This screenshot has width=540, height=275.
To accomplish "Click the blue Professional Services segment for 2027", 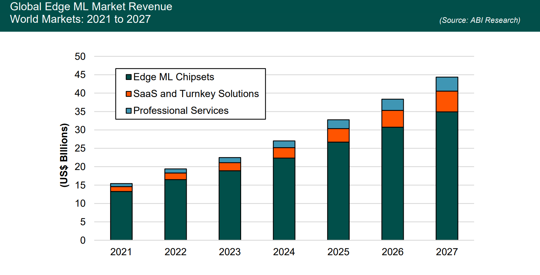I will (x=447, y=84).
